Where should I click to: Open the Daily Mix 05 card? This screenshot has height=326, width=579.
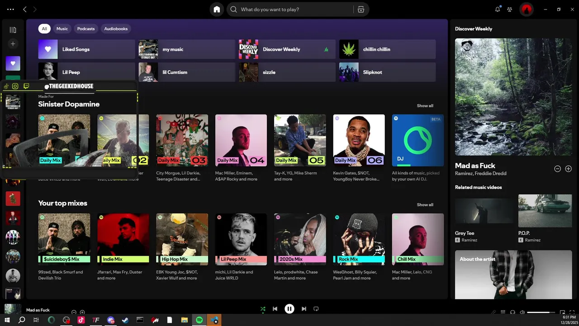coord(300,148)
